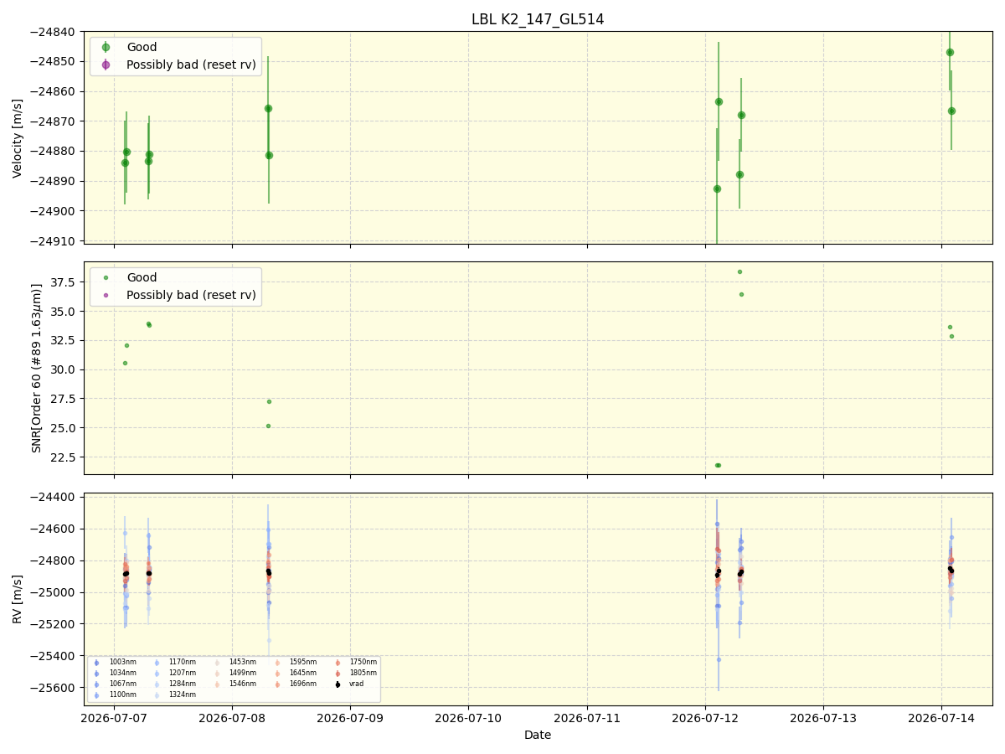Click the 30.0 SNR tick label
The height and width of the screenshot is (754, 1005).
click(x=64, y=369)
